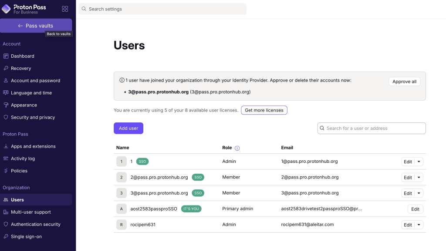The height and width of the screenshot is (251, 446).
Task: Go to Apps and extensions
Action: pos(33,146)
